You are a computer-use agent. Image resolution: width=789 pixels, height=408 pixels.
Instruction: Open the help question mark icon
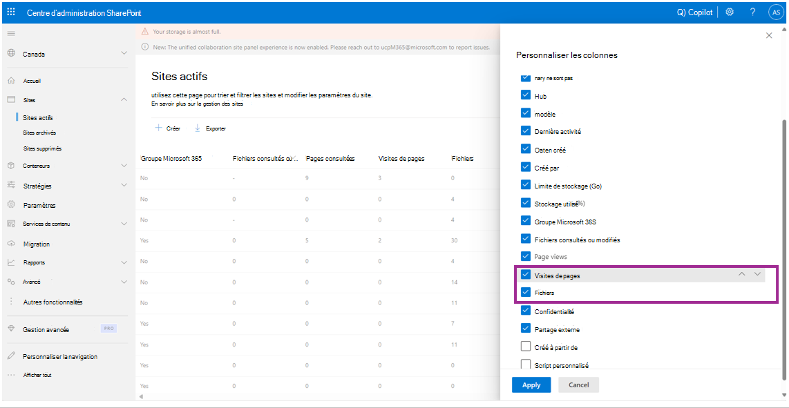tap(753, 12)
